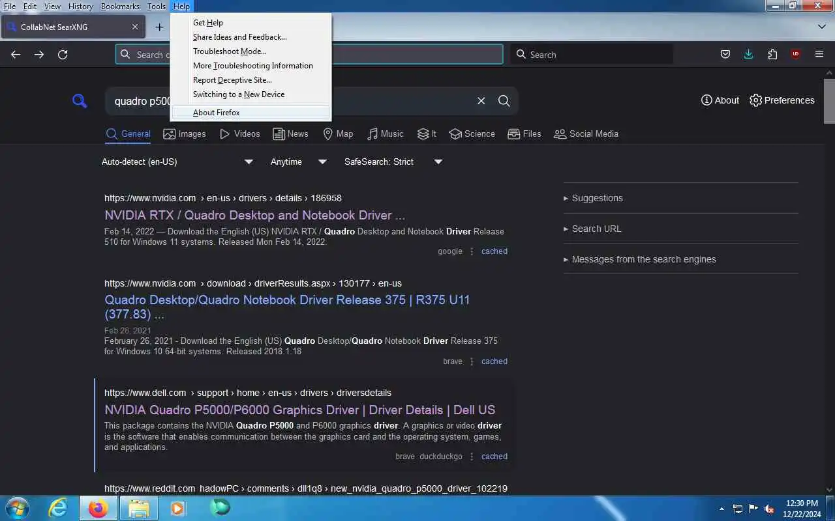Open the Windows Start menu
Viewport: 835px width, 521px height.
click(x=16, y=508)
